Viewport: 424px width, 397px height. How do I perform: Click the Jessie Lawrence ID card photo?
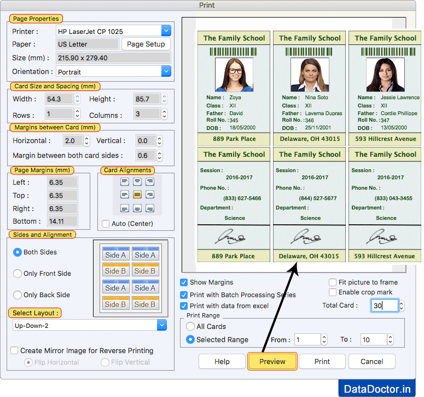(385, 75)
